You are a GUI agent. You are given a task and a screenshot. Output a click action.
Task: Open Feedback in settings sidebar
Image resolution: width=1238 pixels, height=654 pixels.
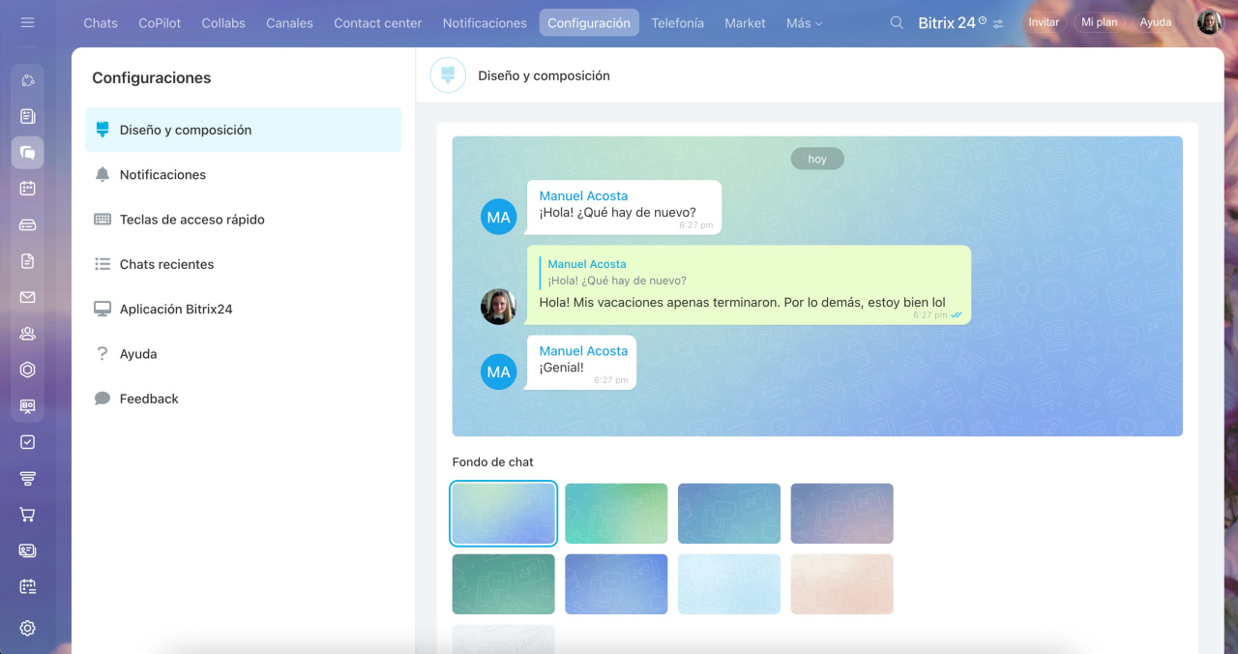tap(243, 399)
